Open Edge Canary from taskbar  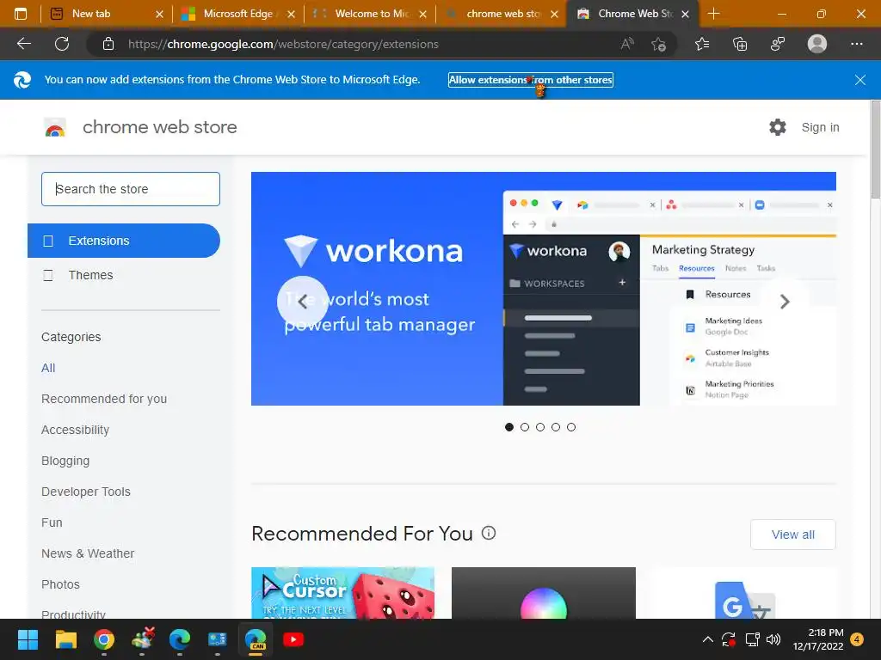click(x=256, y=639)
